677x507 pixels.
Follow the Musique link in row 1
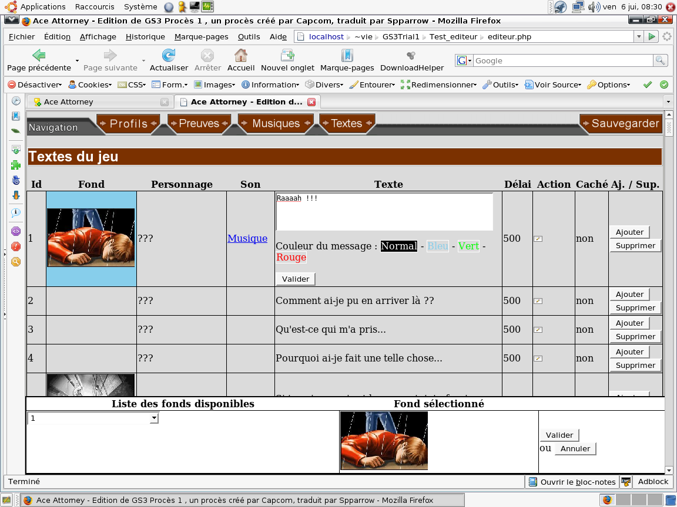point(247,238)
